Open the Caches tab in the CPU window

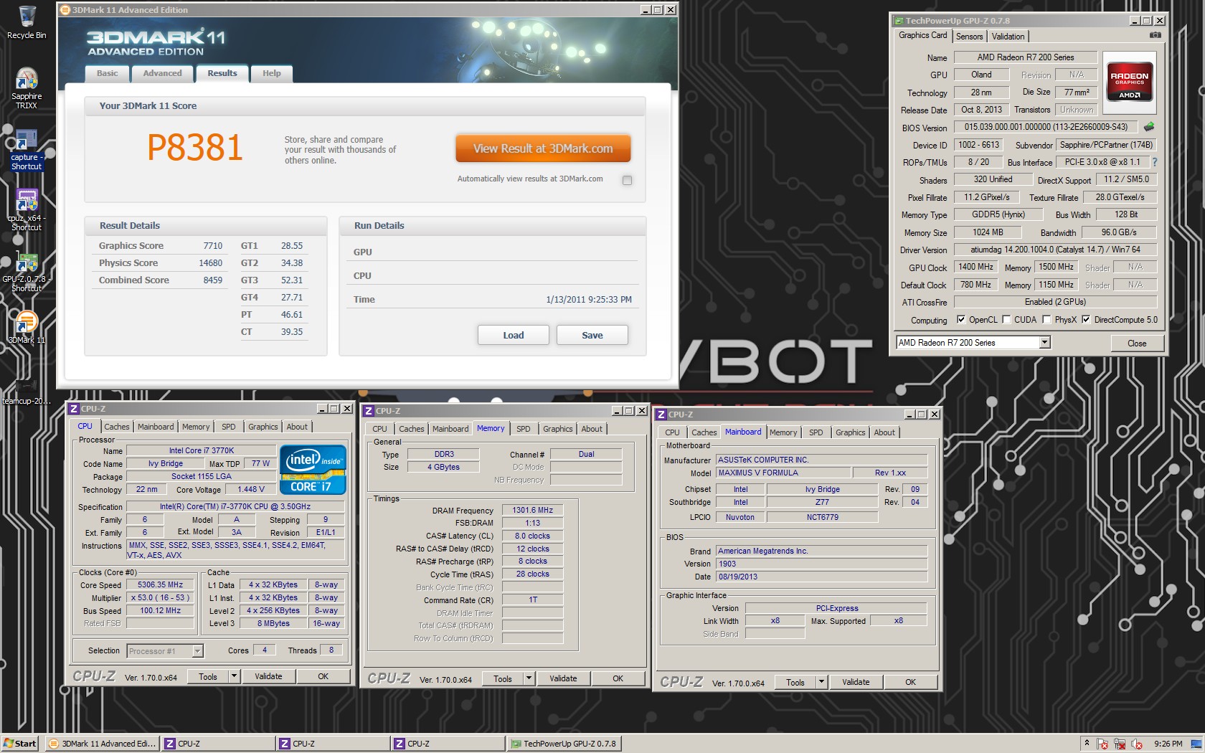(x=117, y=427)
